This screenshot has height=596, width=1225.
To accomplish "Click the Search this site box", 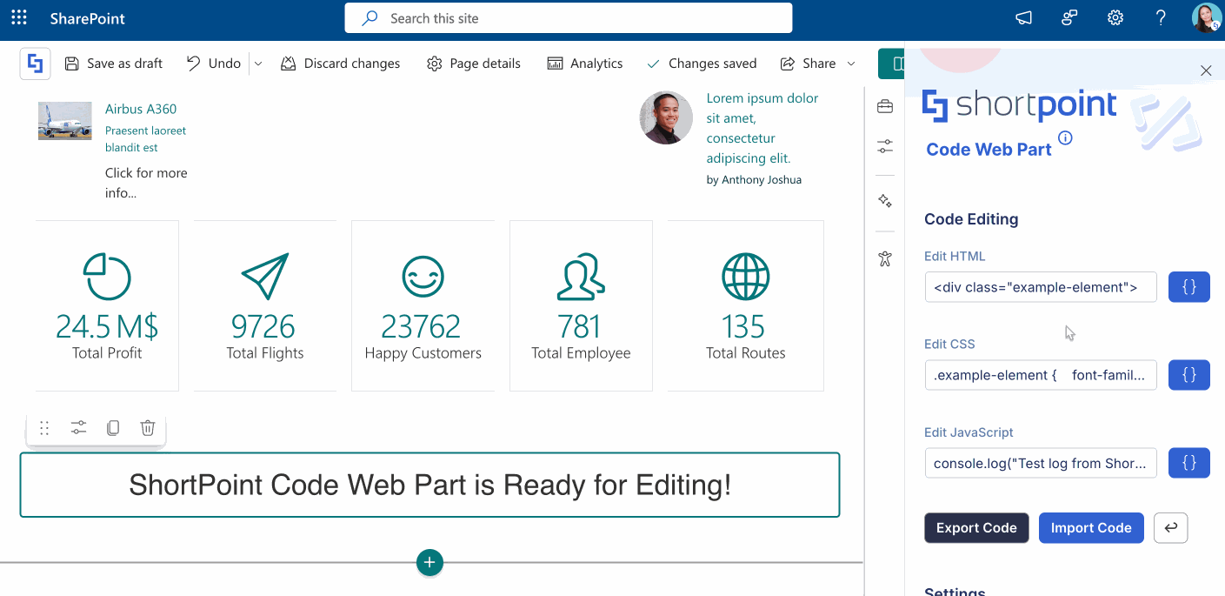I will click(569, 17).
